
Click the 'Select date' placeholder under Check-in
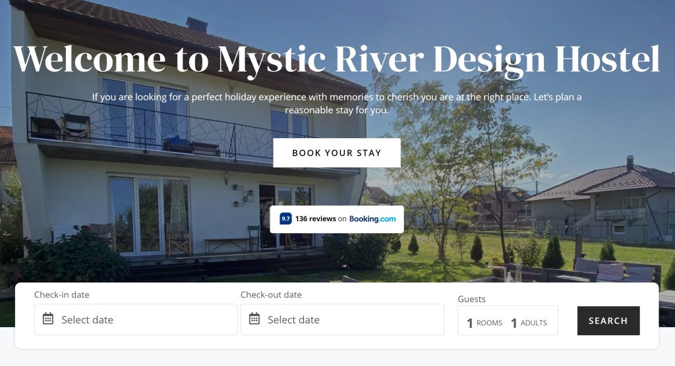(88, 319)
